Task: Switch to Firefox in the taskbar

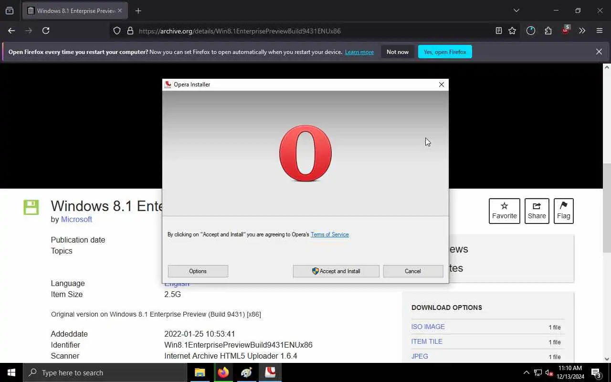Action: tap(223, 372)
